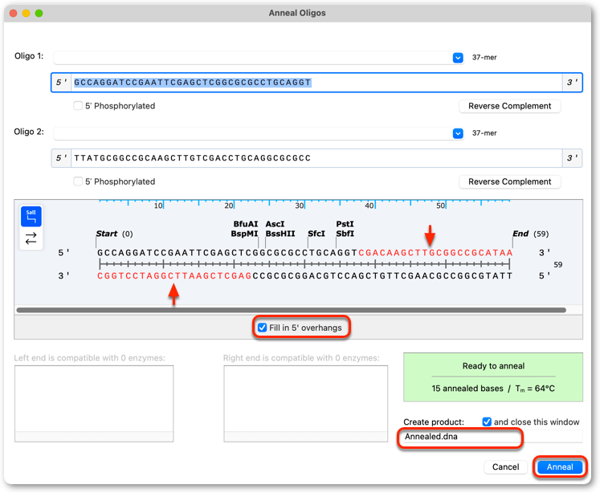The width and height of the screenshot is (600, 493).
Task: Reverse complement Oligo 2
Action: click(510, 181)
